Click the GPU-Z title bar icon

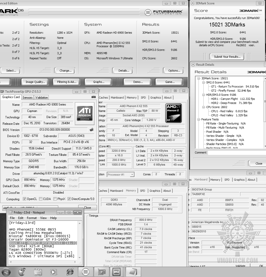click(2, 91)
